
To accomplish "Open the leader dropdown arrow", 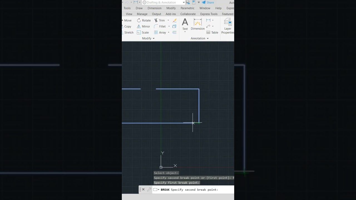I will coord(213,26).
